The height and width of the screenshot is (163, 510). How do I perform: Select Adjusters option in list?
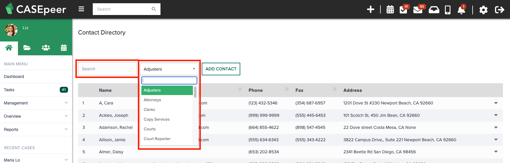coord(167,90)
